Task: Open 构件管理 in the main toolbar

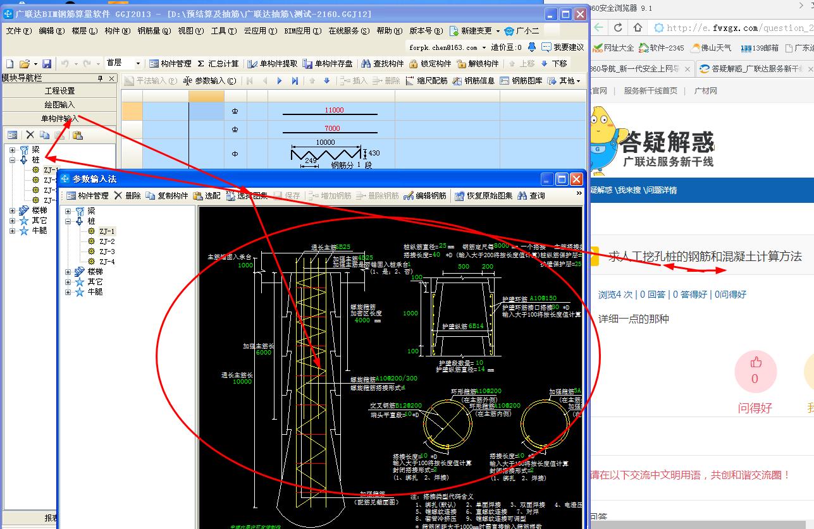Action: 170,64
